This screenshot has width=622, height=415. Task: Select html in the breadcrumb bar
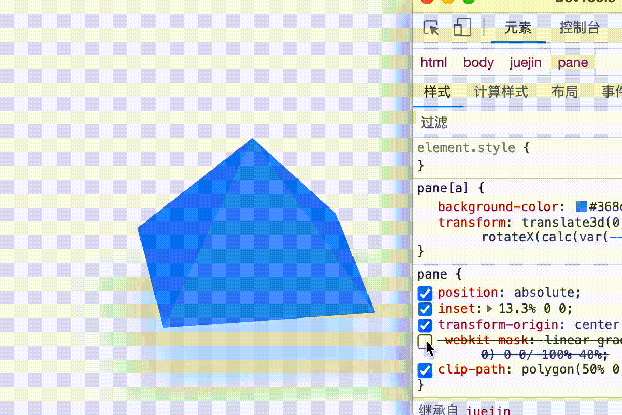(x=433, y=62)
